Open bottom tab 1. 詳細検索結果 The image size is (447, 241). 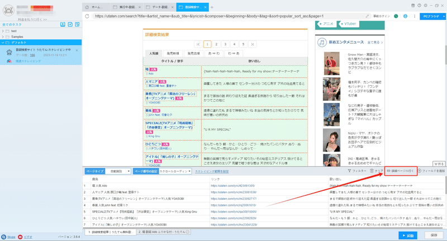tap(110, 232)
